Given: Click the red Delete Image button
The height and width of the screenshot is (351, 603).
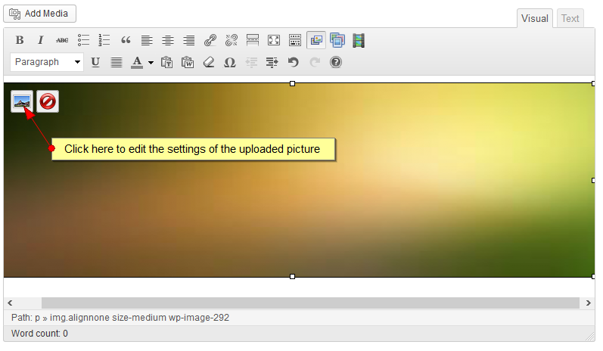Looking at the screenshot, I should click(48, 101).
